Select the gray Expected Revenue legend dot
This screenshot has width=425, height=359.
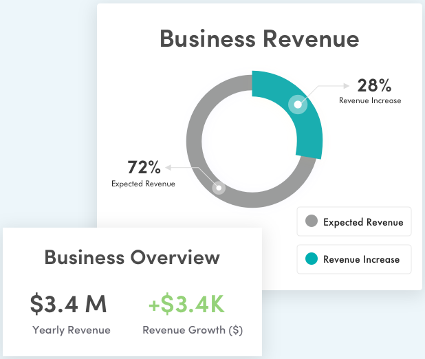pos(312,221)
